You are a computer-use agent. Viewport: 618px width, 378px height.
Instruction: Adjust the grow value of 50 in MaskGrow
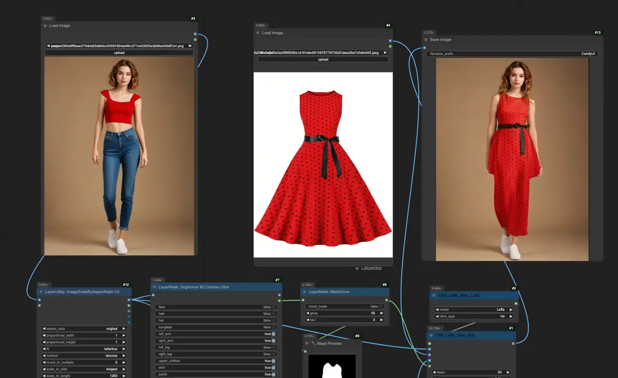[x=344, y=313]
